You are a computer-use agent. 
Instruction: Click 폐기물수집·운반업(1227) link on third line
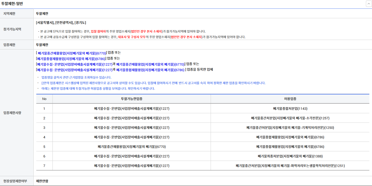[x=74, y=64]
